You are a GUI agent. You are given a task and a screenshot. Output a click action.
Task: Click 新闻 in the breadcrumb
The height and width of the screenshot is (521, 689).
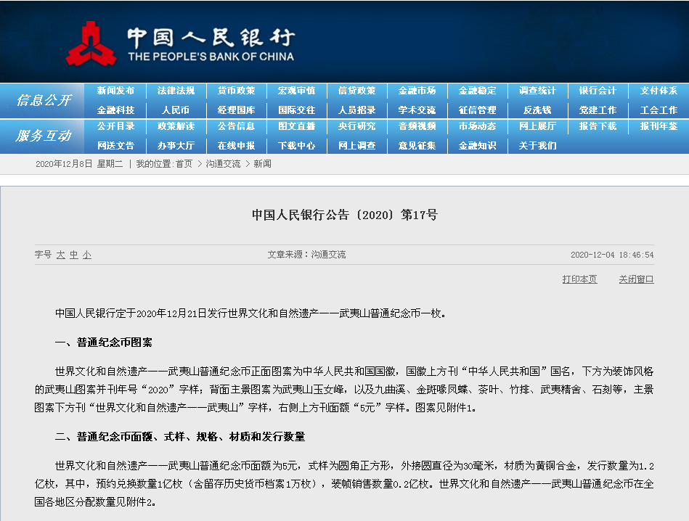tap(262, 164)
